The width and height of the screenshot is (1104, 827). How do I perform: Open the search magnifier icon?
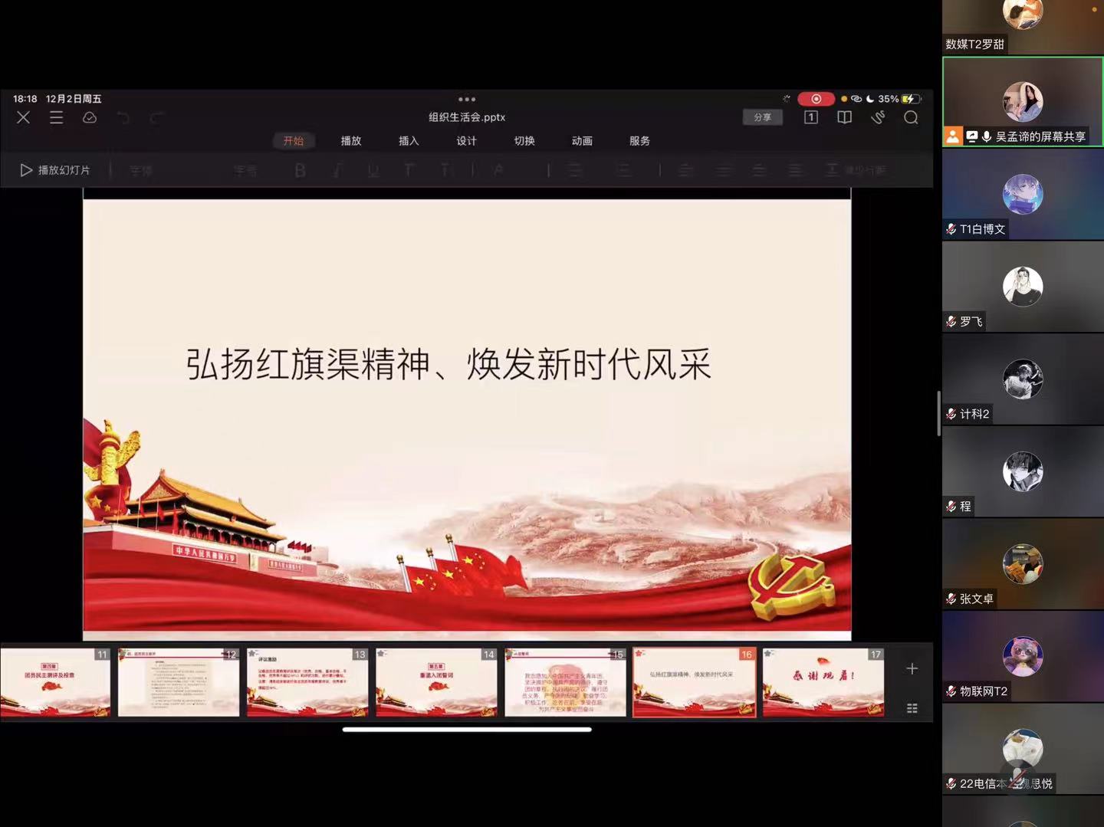pos(911,117)
